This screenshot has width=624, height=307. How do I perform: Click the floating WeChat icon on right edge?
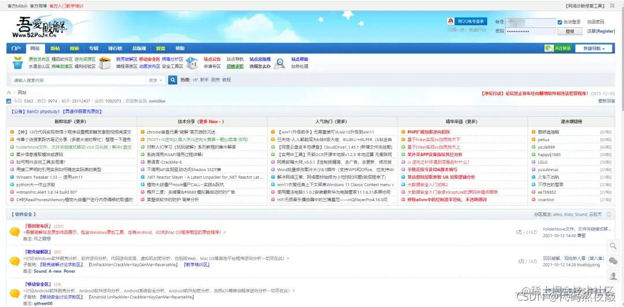tap(614, 260)
